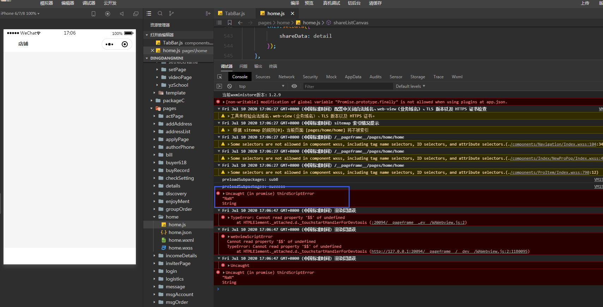
Task: Click the navigate forward arrow in editor
Action: coord(250,23)
